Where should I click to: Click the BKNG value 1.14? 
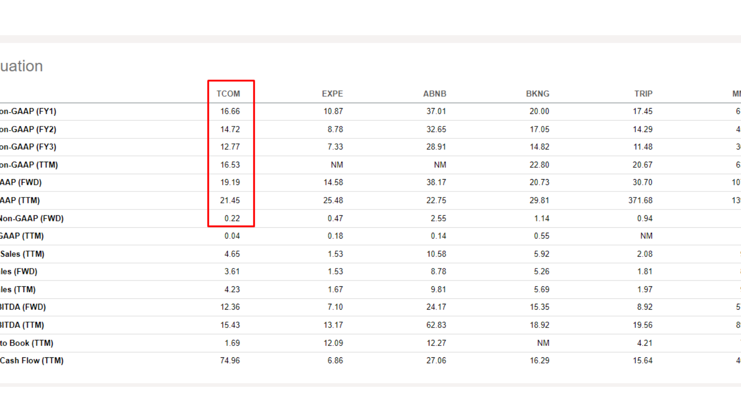[542, 219]
